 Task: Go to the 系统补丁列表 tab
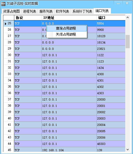coord(82,11)
